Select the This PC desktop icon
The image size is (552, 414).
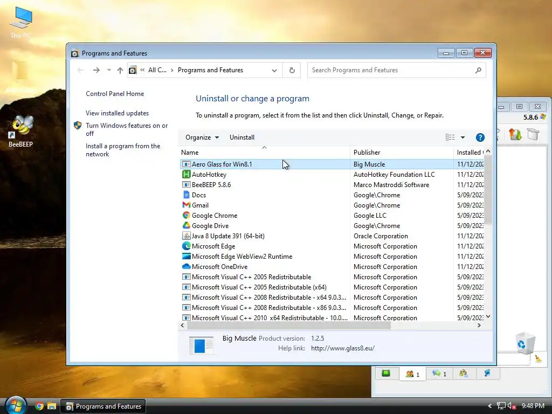(x=20, y=22)
